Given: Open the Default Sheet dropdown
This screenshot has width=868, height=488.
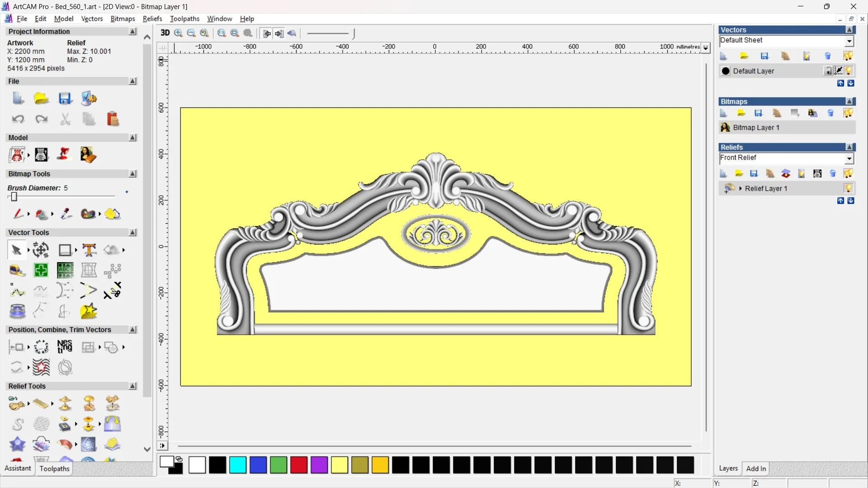Looking at the screenshot, I should click(849, 41).
